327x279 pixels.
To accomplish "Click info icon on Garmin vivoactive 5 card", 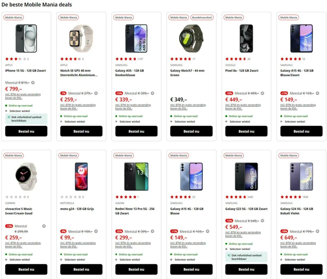I will pyautogui.click(x=44, y=226).
